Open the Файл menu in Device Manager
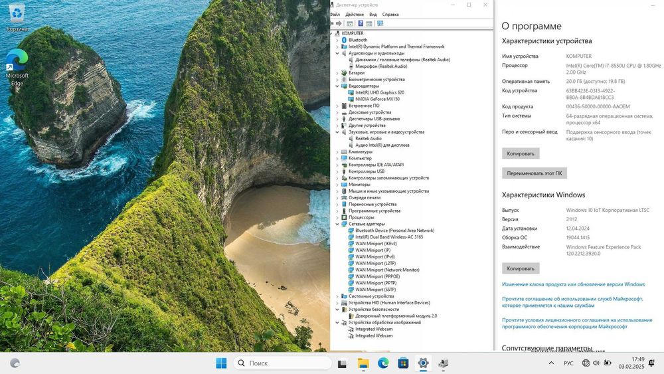This screenshot has width=664, height=374. coord(335,15)
